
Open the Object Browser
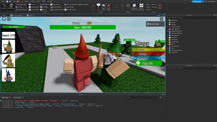point(21,9)
